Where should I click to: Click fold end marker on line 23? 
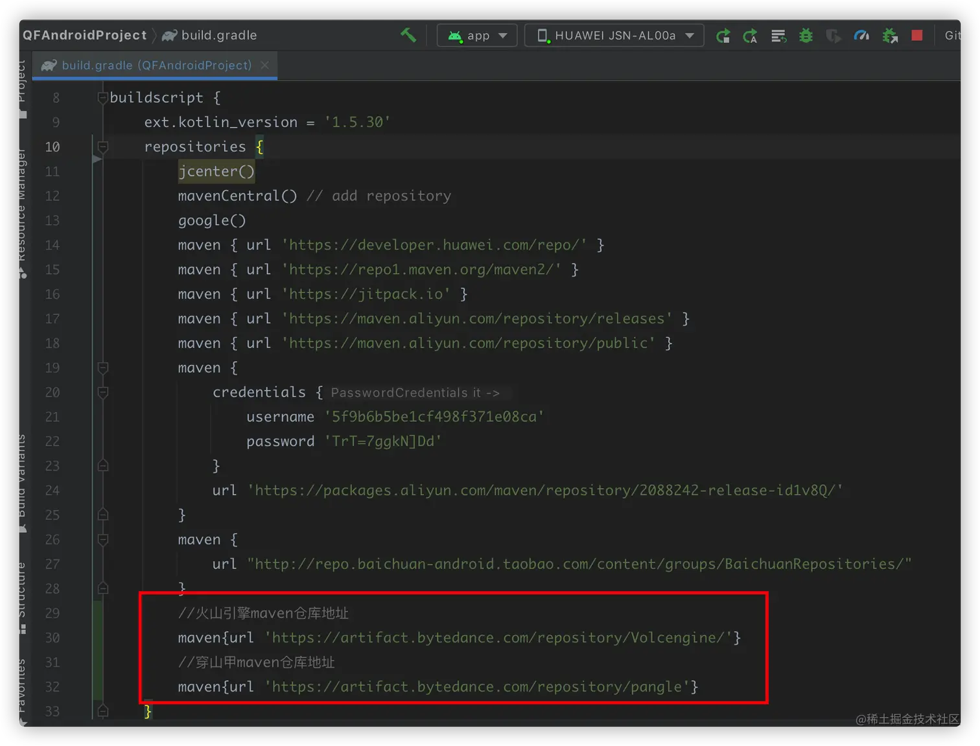tap(102, 465)
